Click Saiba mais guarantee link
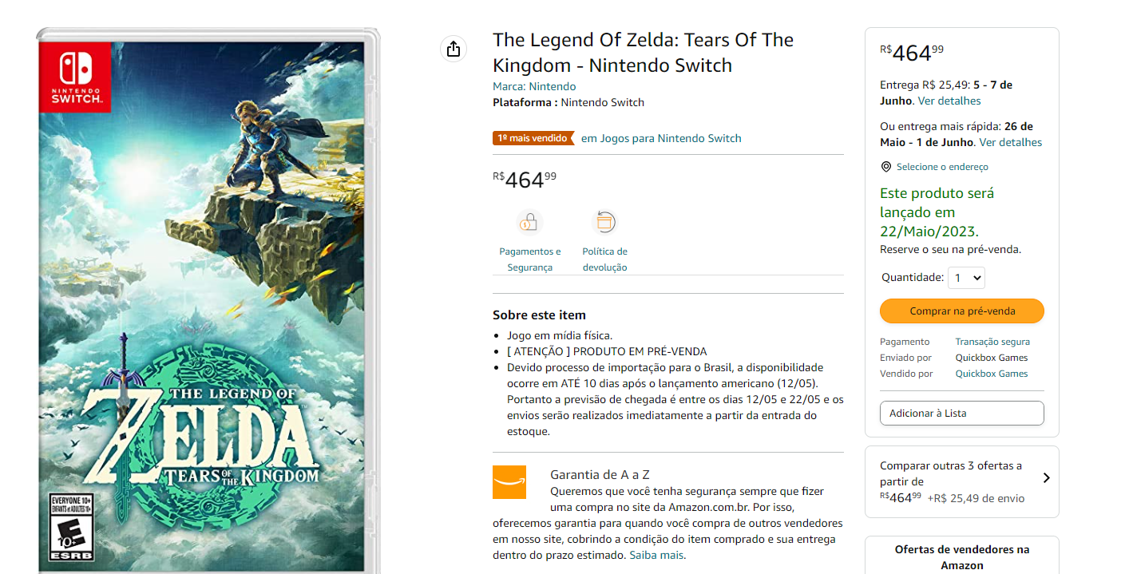Screen dimensions: 1125x574 click(656, 555)
